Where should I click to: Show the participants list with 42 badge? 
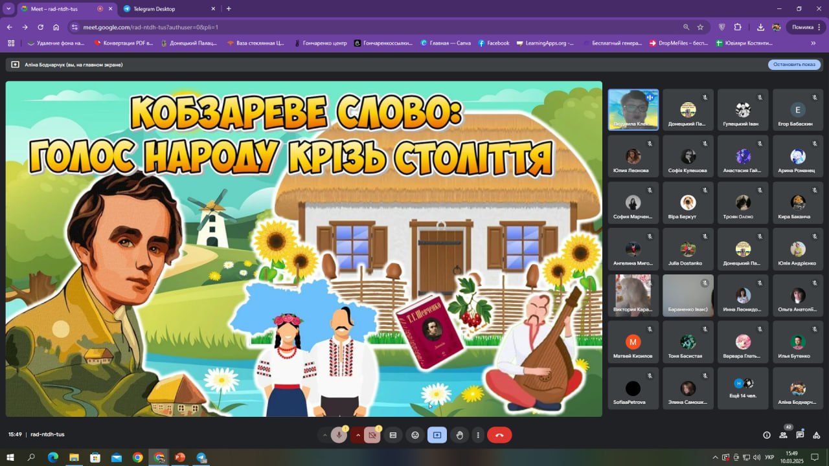784,435
